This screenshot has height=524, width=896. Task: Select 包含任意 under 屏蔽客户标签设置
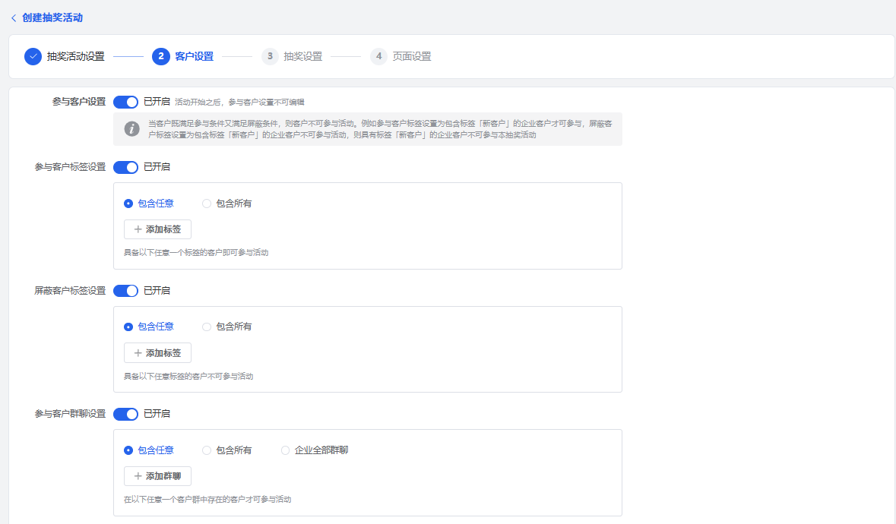148,327
